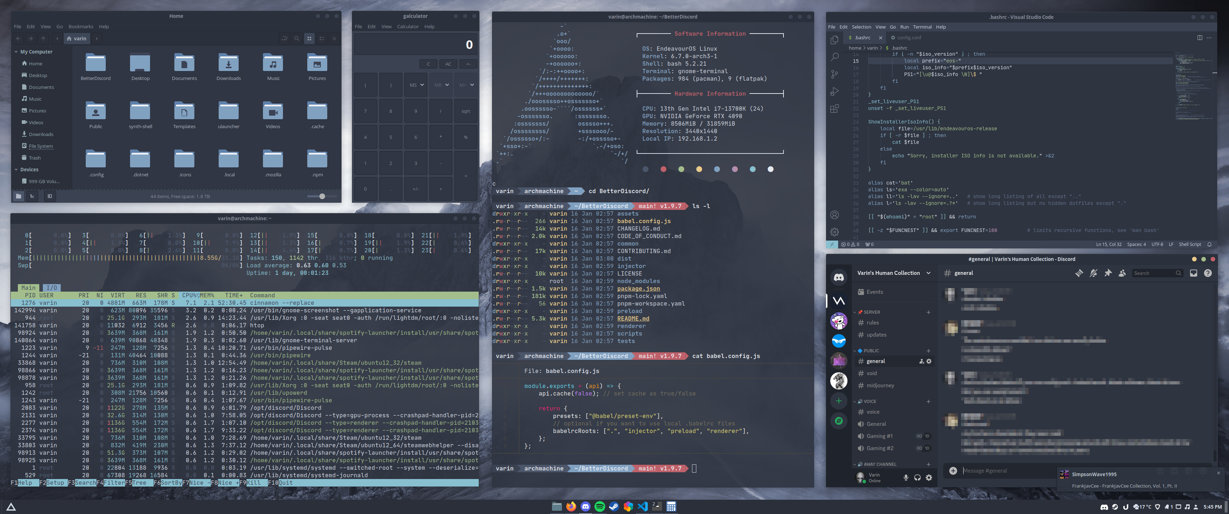Switch file manager to icon view
Screen dimensions: 1229x514
[309, 39]
